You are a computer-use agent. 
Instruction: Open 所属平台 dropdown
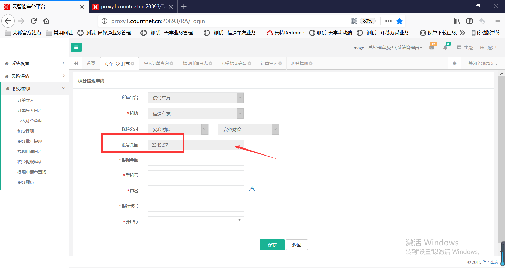pyautogui.click(x=195, y=98)
